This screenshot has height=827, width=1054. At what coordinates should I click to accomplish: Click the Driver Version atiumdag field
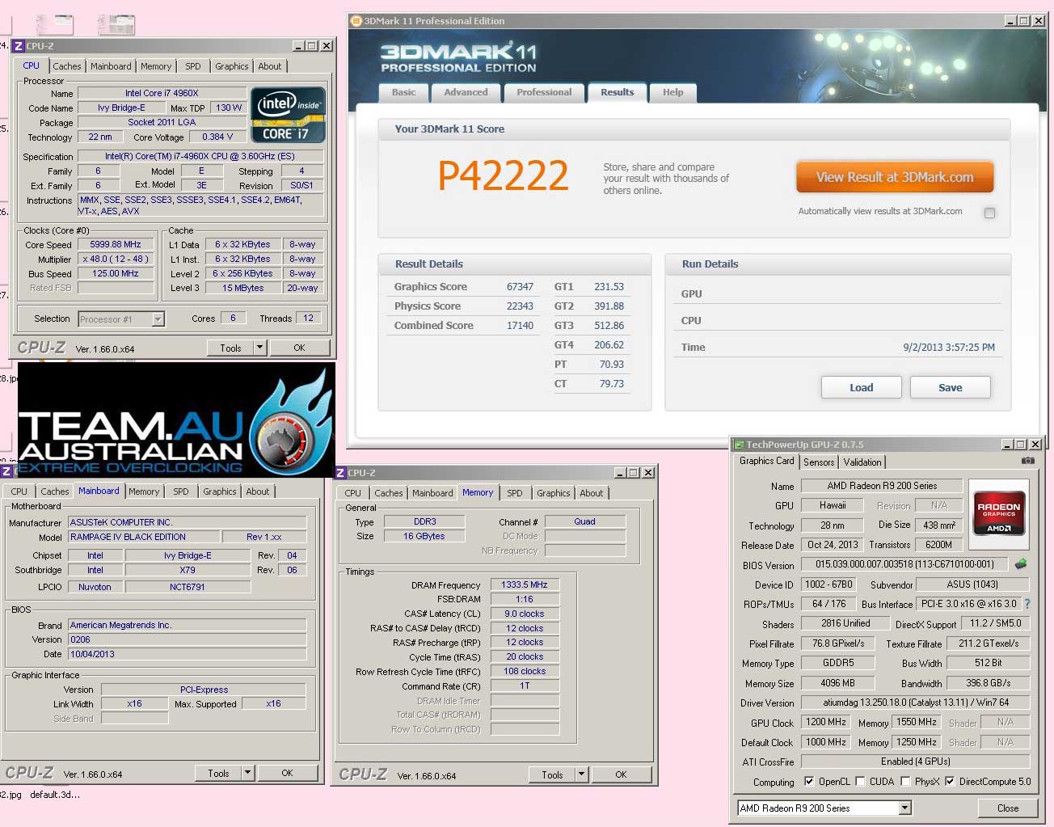pos(915,703)
